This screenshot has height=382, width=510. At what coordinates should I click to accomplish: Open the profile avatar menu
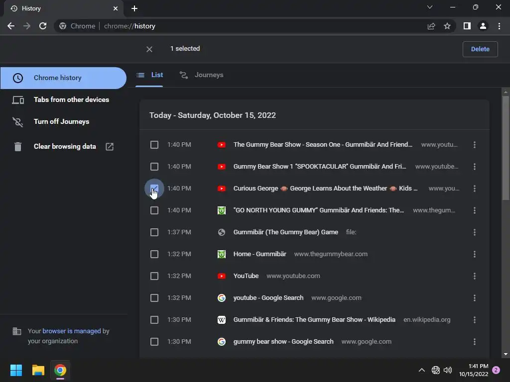coord(483,26)
